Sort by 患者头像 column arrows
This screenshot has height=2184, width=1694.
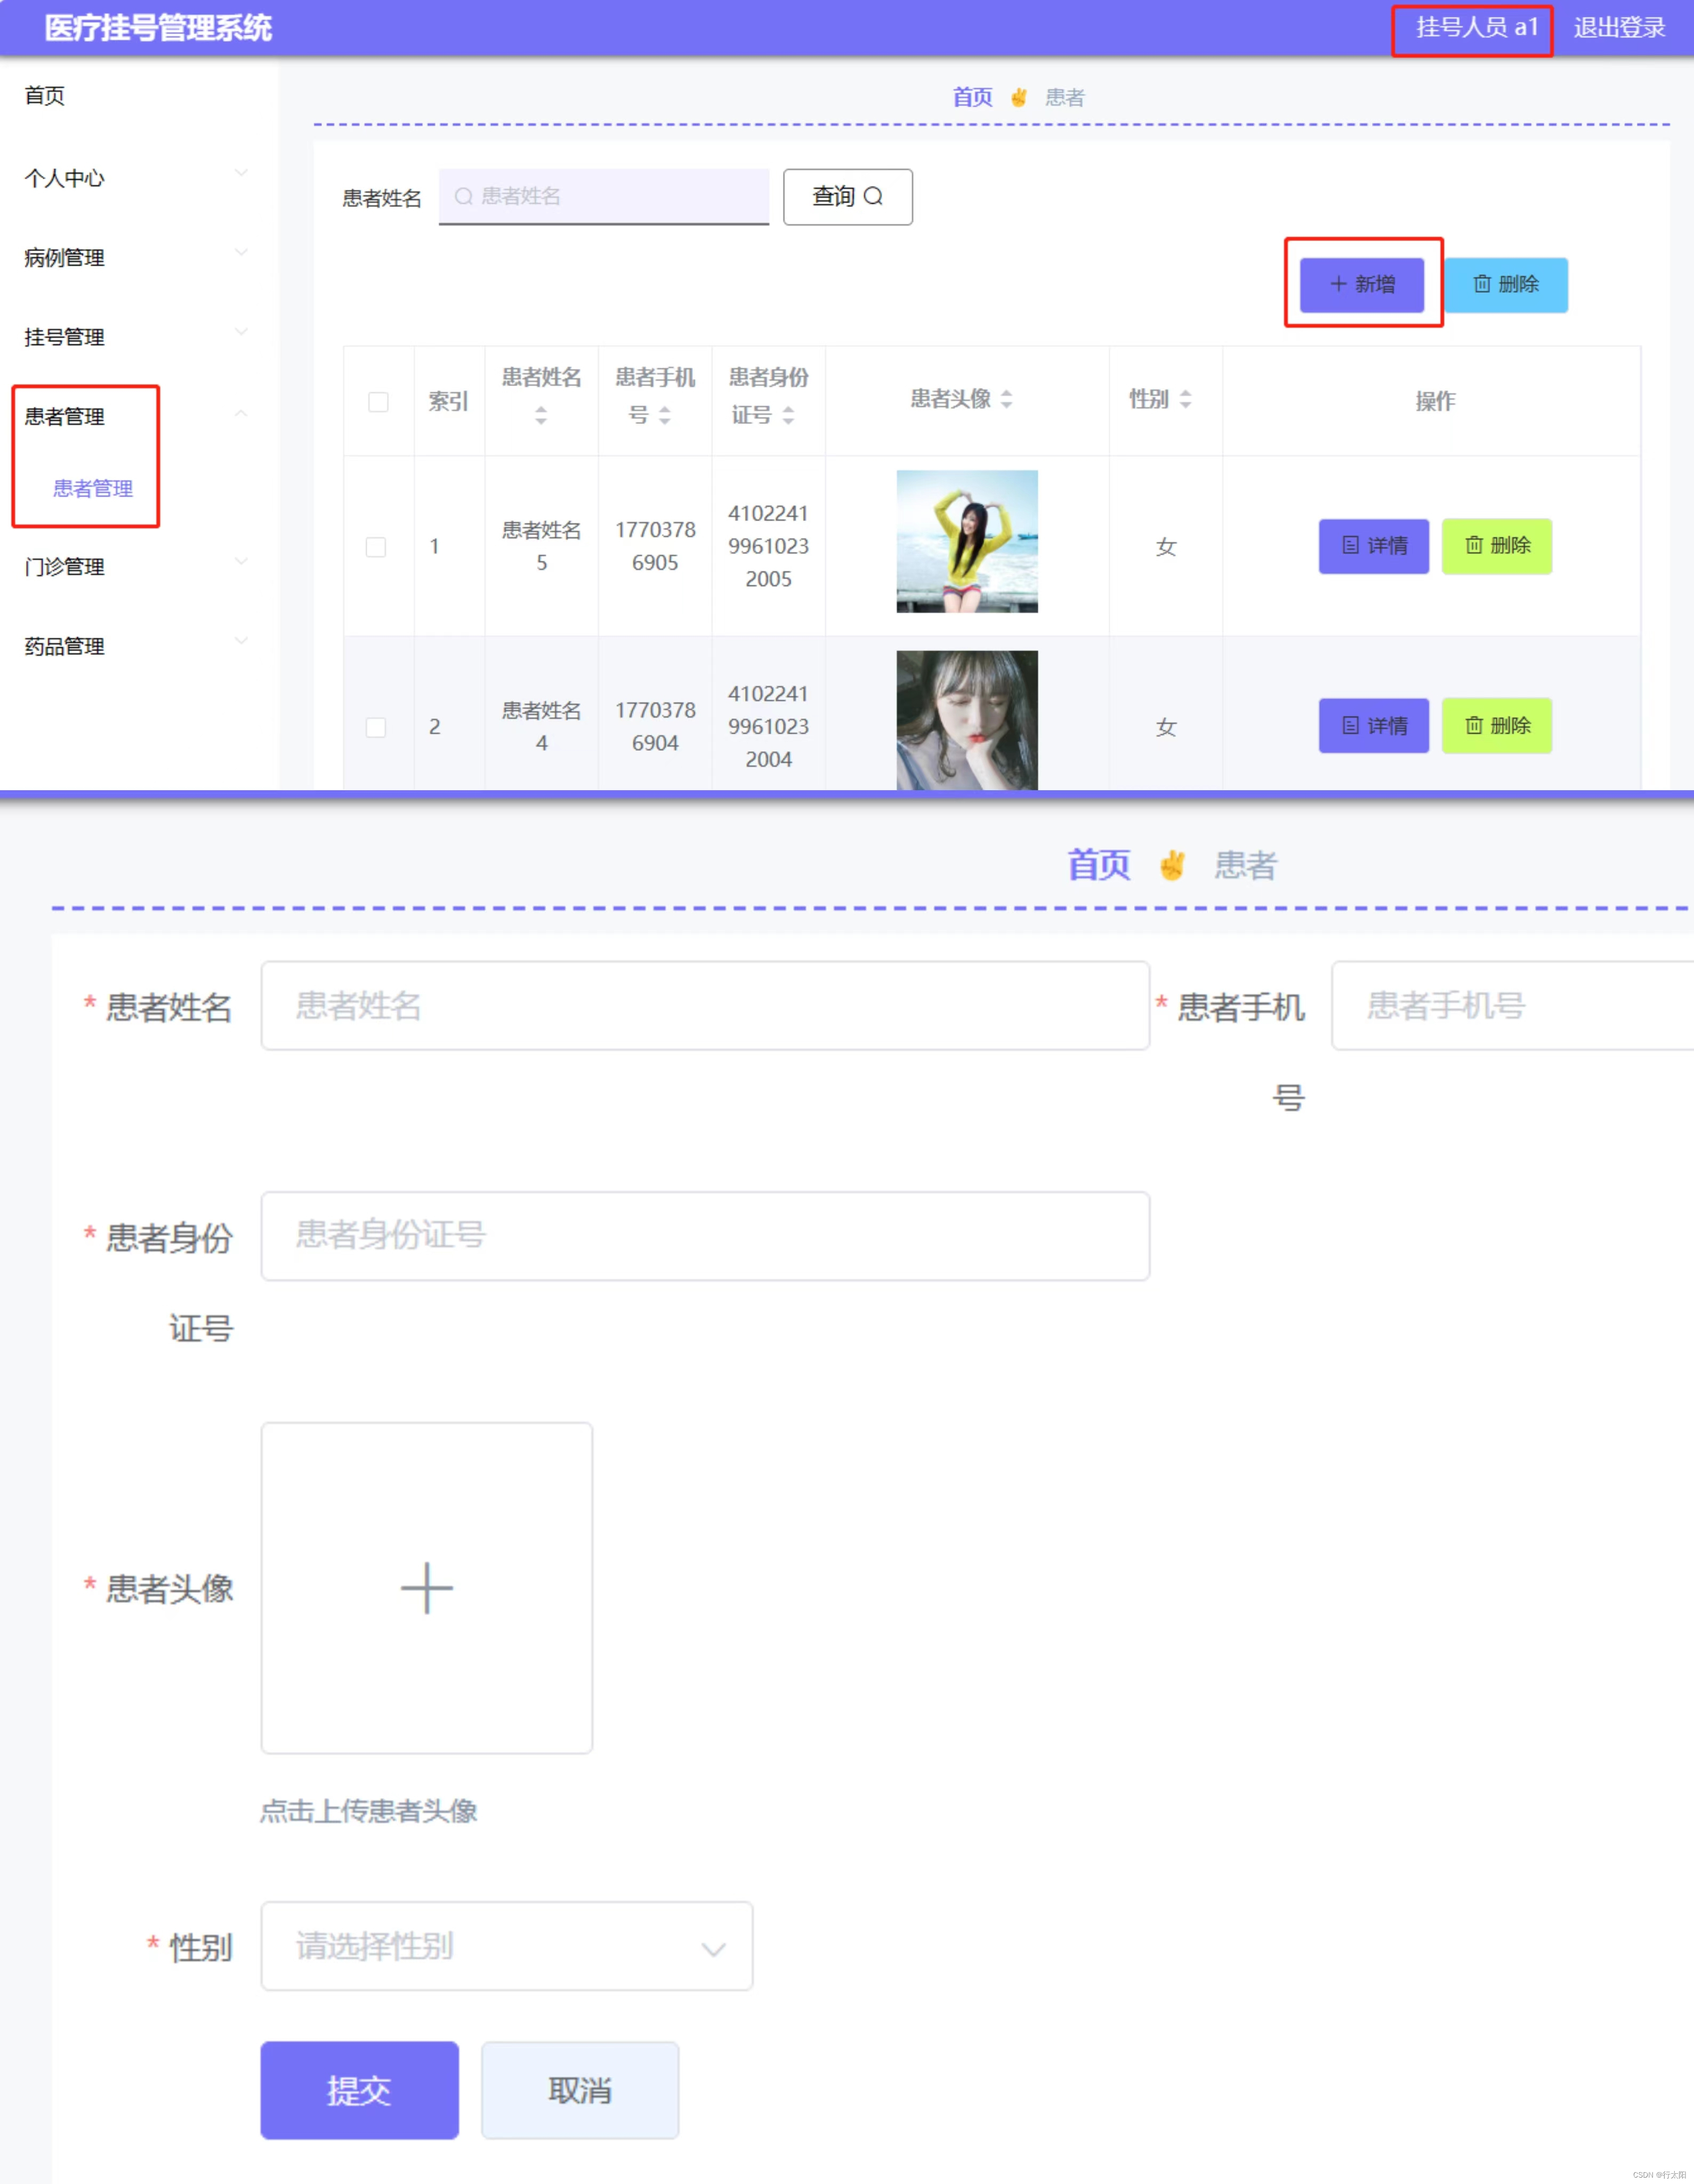pos(1006,399)
